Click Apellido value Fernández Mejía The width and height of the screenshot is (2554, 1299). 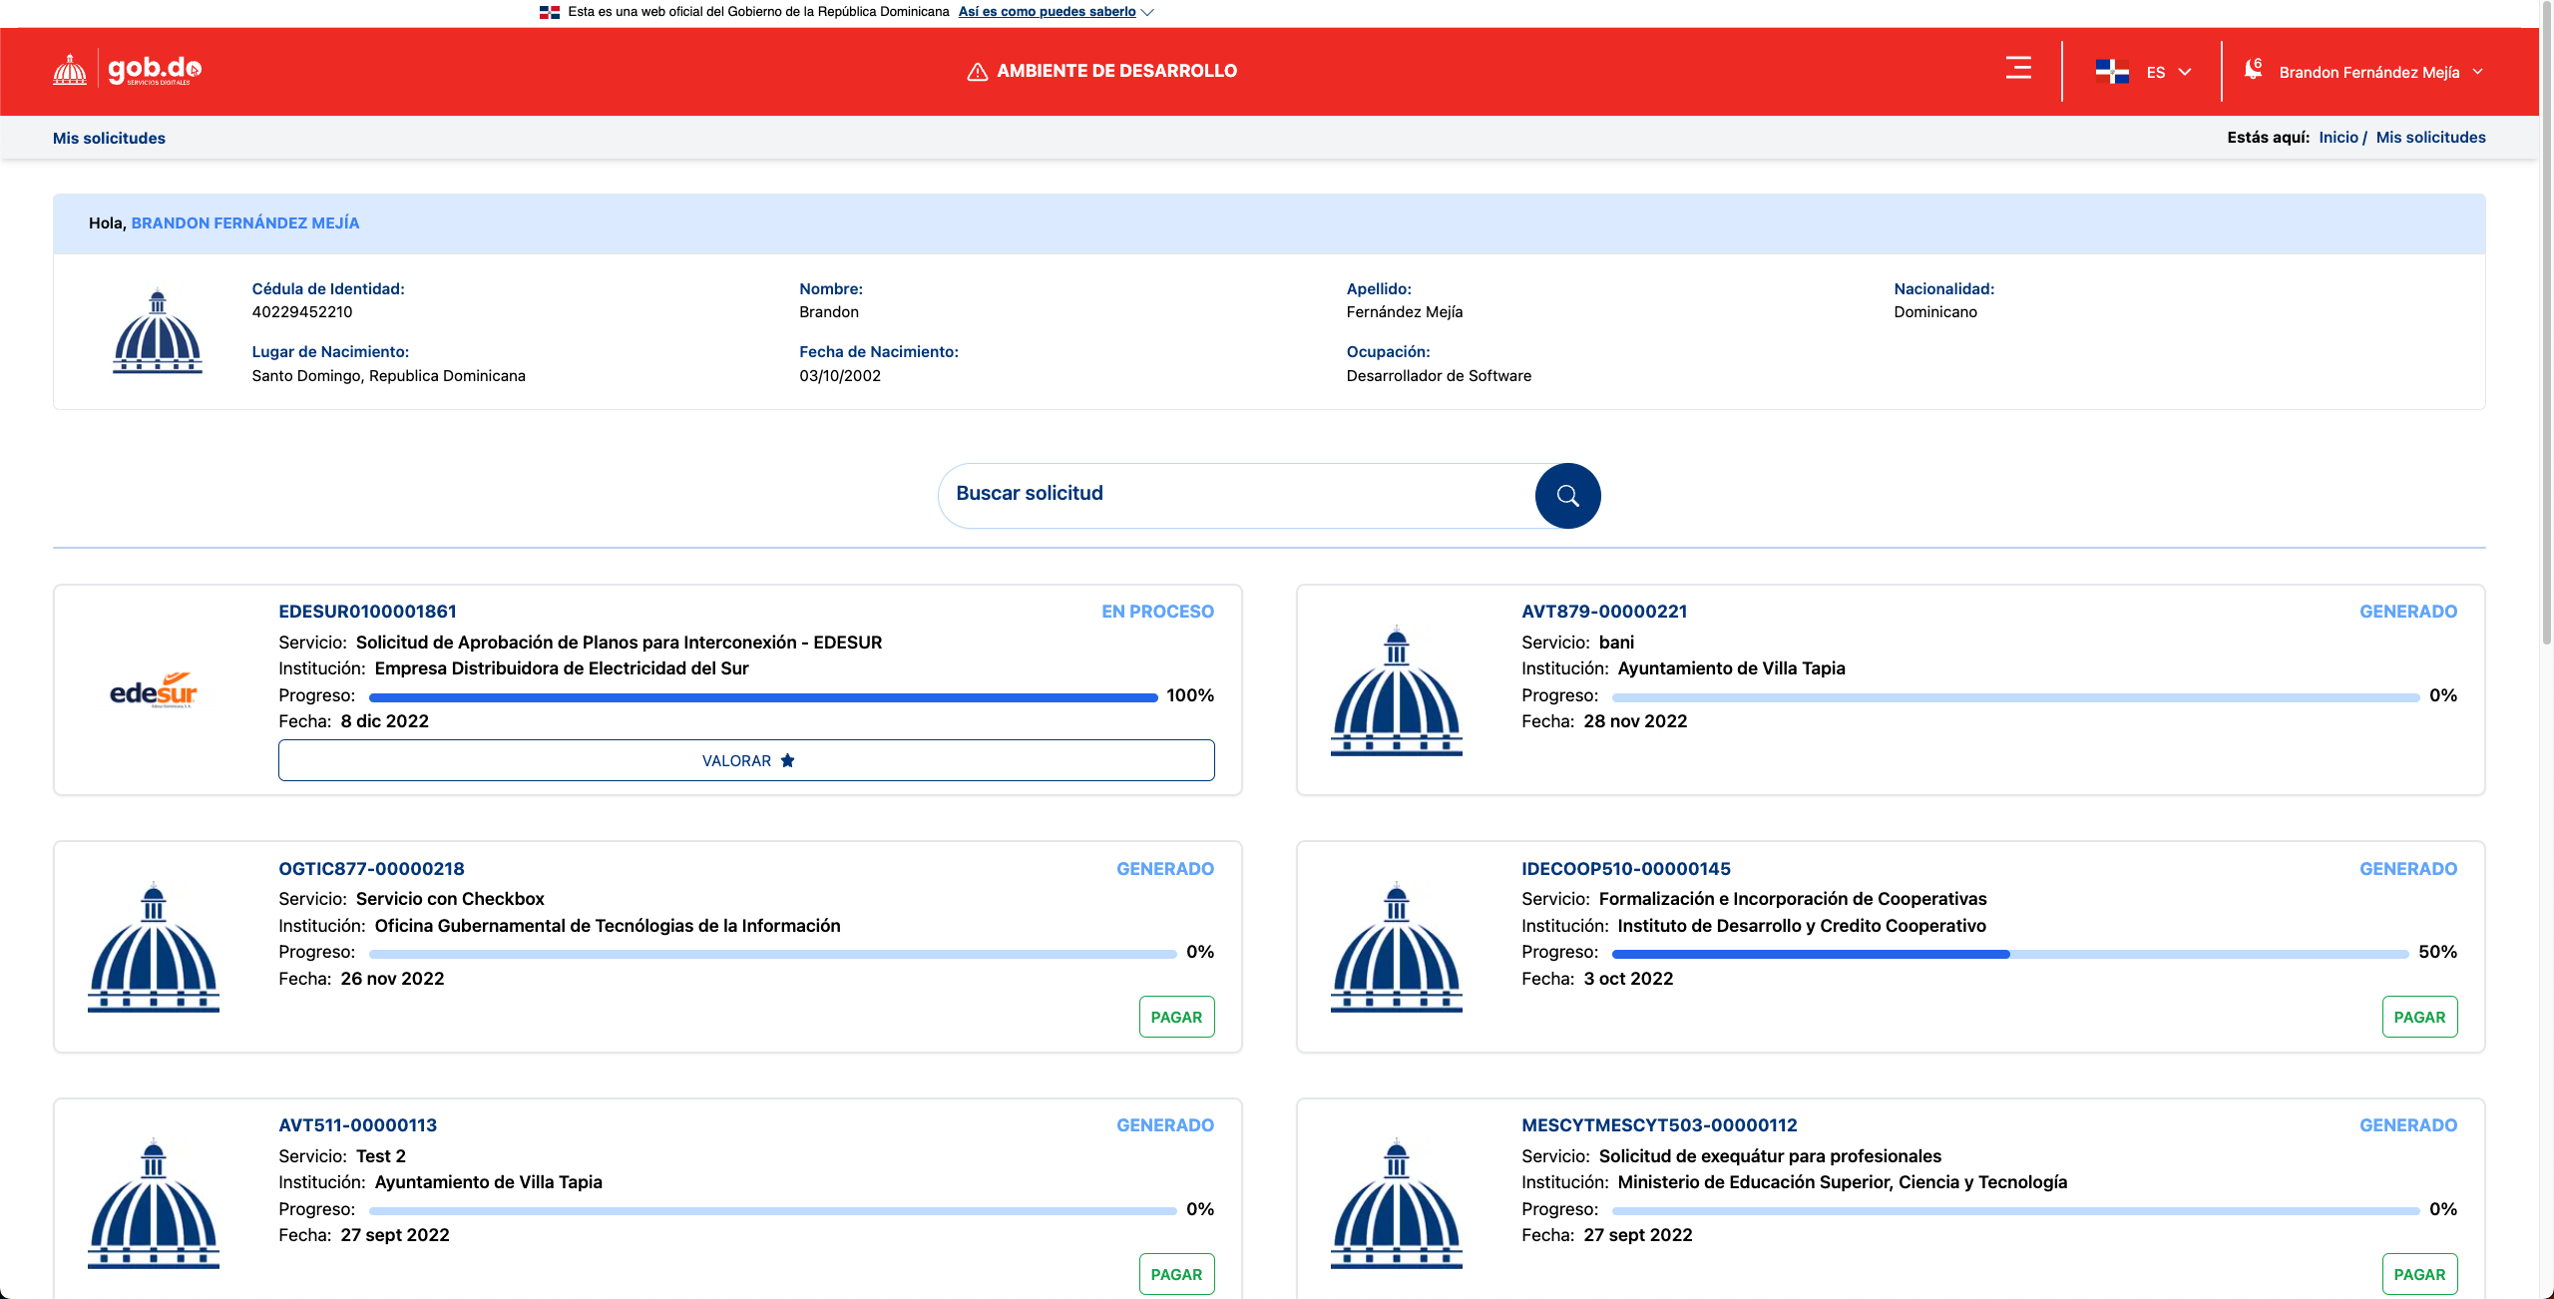click(x=1404, y=312)
